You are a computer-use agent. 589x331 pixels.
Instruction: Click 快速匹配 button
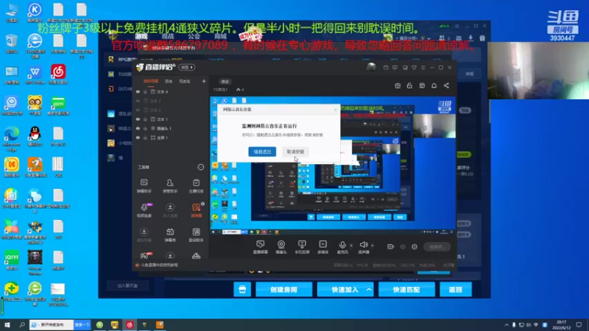point(406,289)
